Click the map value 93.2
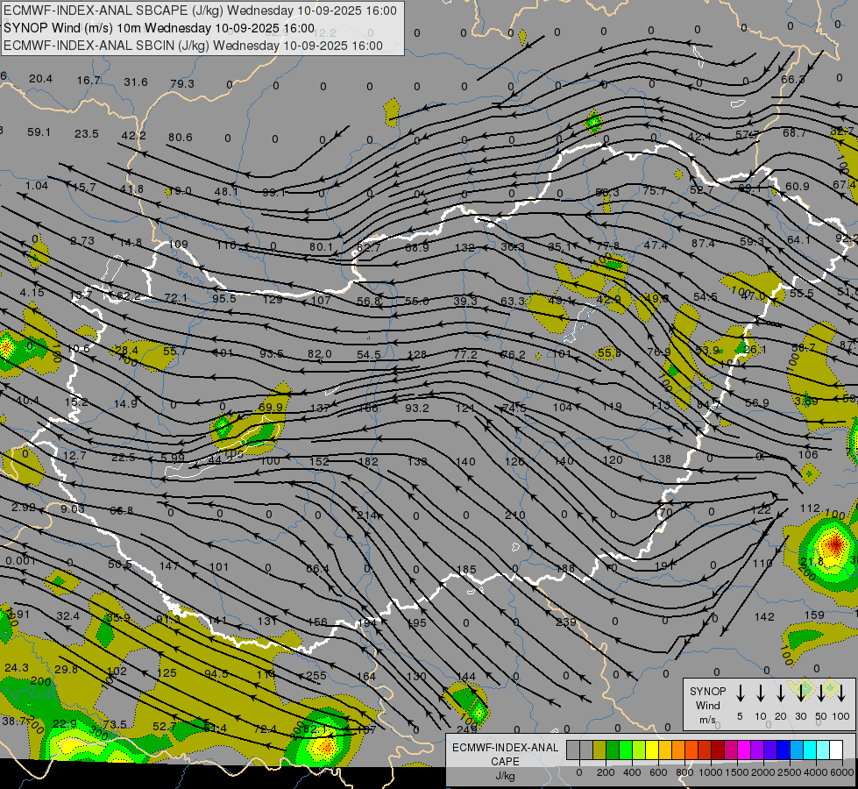 click(x=417, y=408)
